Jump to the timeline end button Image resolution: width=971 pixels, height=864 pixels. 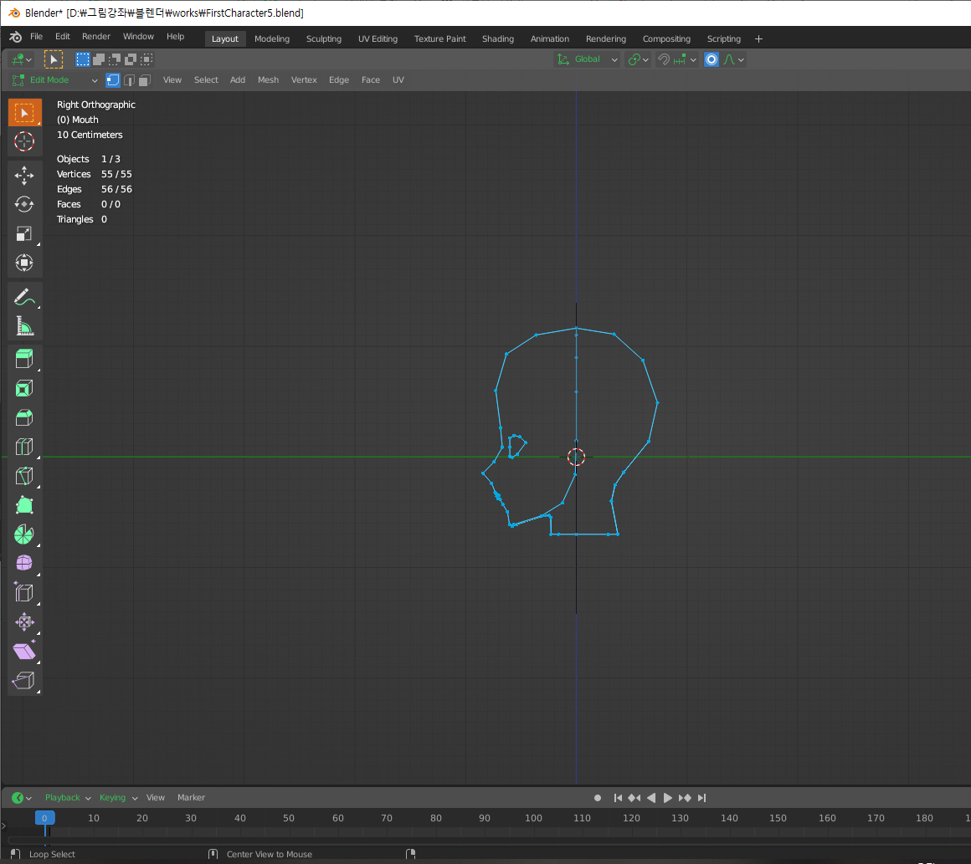click(702, 798)
